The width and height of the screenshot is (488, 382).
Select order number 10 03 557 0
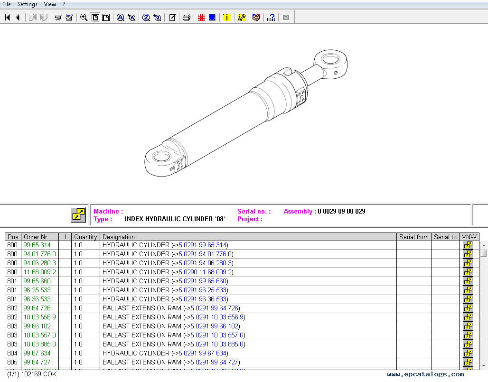point(40,335)
